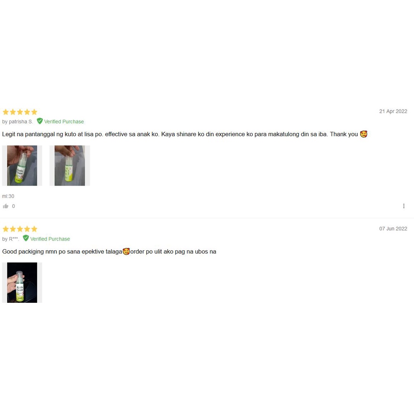Open R***'s review photo with dark background
The height and width of the screenshot is (414, 414).
tap(22, 283)
